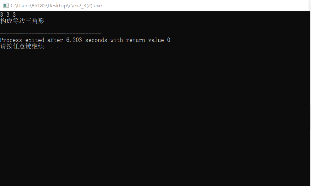Click the empty black console area

tap(155, 117)
